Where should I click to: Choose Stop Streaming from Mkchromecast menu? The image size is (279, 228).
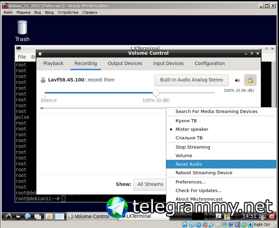(x=221, y=147)
